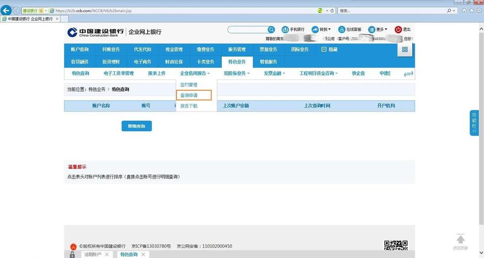Viewport: 484px width, 258px height.
Task: Select 查询申请 from the dropdown list
Action: 189,95
